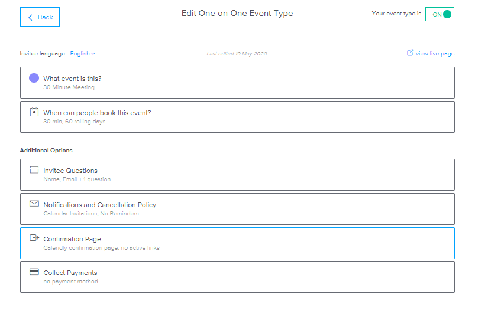The width and height of the screenshot is (485, 317).
Task: Click the envelope icon for Notifications
Action: [x=34, y=204]
